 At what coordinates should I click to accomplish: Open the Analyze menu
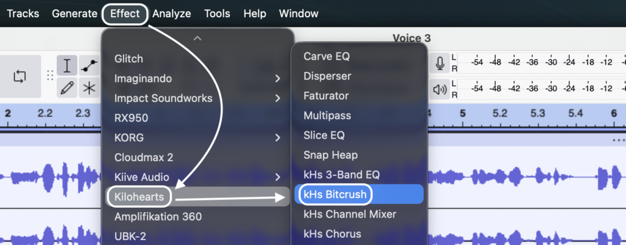[172, 13]
